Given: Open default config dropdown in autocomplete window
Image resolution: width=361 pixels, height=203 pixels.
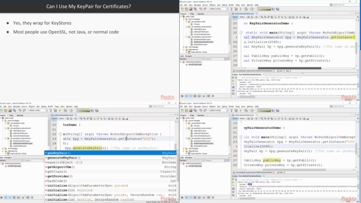Looking at the screenshot, I should point(37,110).
